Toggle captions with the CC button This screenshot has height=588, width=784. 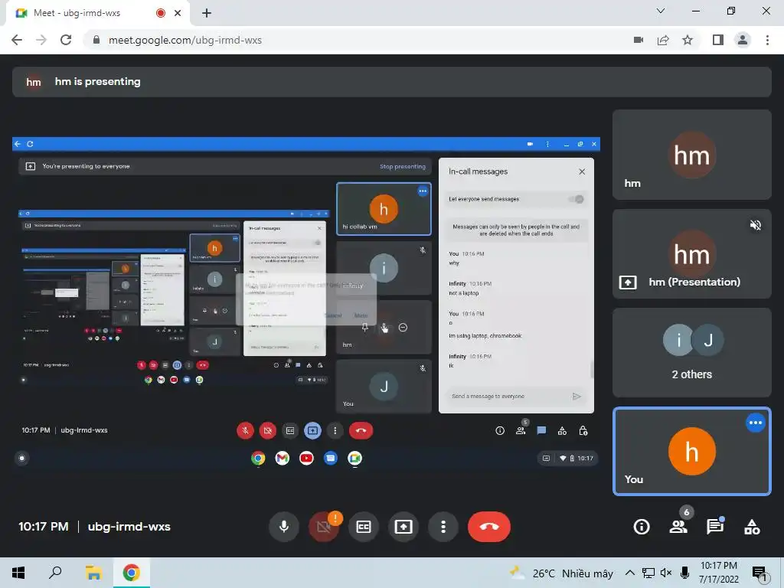(364, 527)
